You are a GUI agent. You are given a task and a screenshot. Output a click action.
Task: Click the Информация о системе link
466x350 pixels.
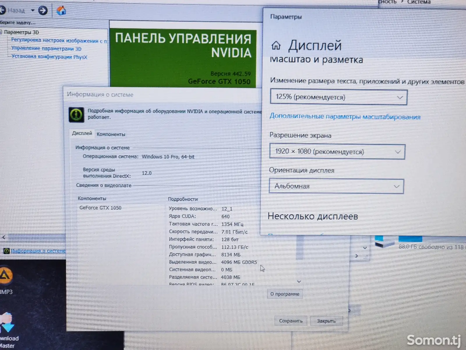pos(38,251)
